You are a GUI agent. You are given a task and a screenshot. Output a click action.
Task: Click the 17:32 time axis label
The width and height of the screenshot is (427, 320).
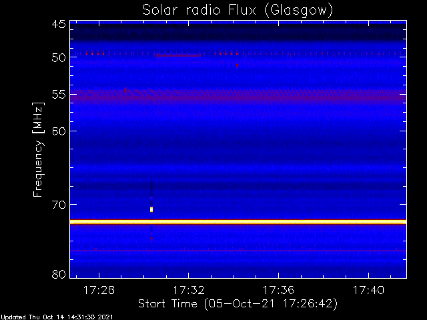pos(189,290)
